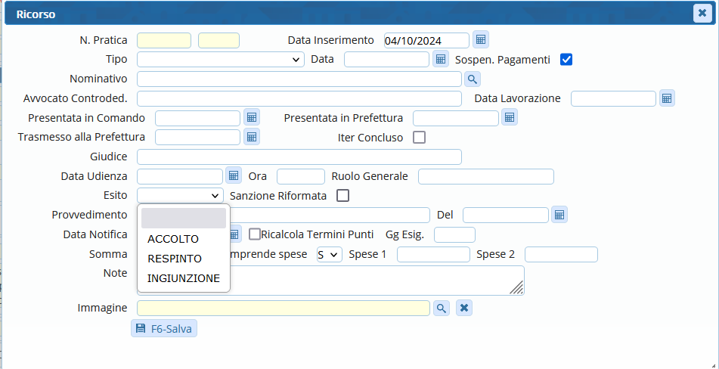The image size is (719, 369).
Task: Open calendar picker next to Tipo Data field
Action: coord(442,59)
